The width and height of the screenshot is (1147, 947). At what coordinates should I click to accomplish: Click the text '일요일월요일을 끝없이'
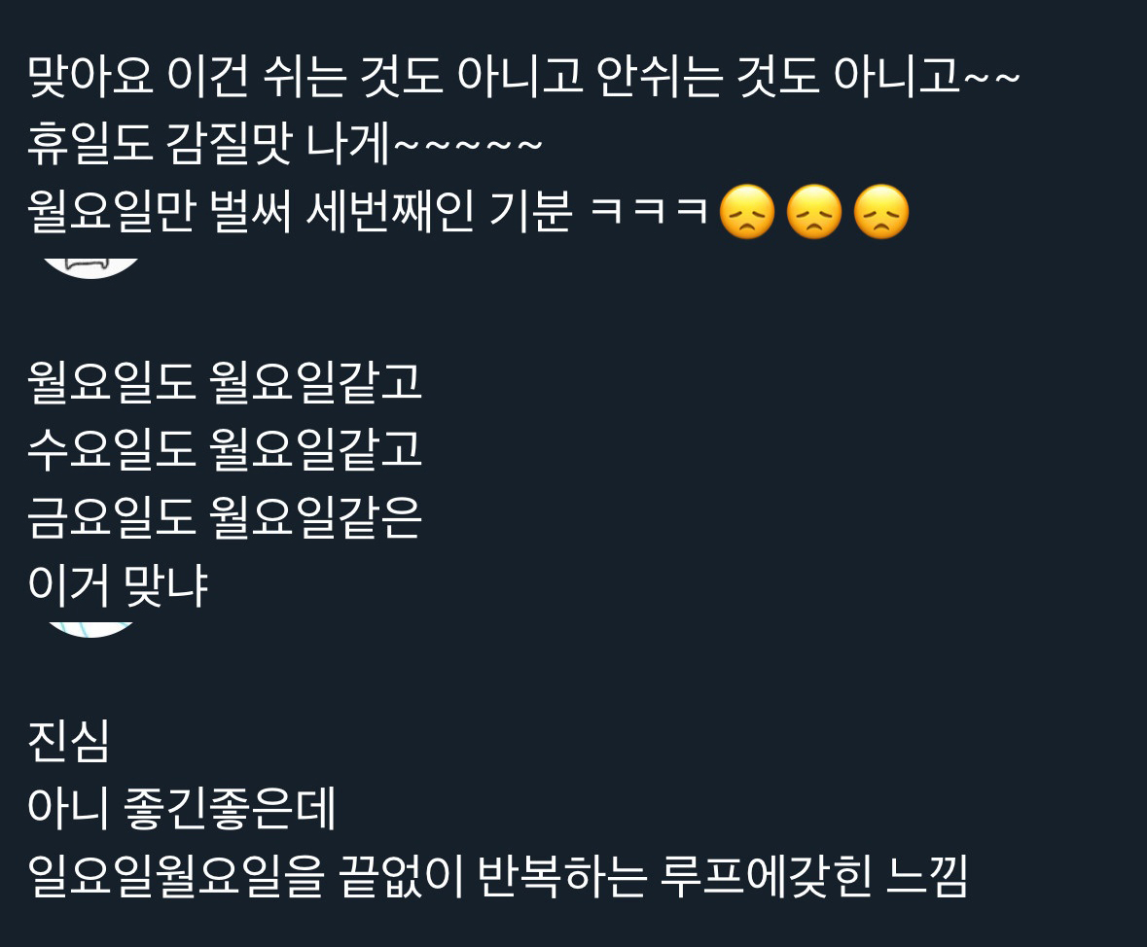pyautogui.click(x=246, y=875)
